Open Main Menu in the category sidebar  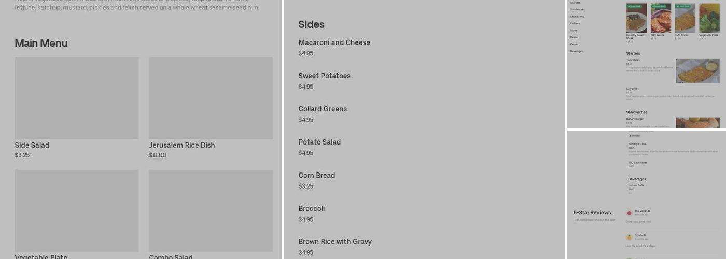[577, 17]
